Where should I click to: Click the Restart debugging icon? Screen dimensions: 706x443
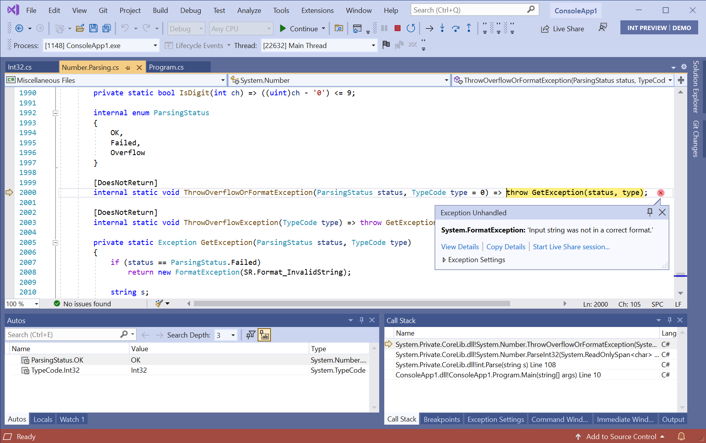(411, 28)
